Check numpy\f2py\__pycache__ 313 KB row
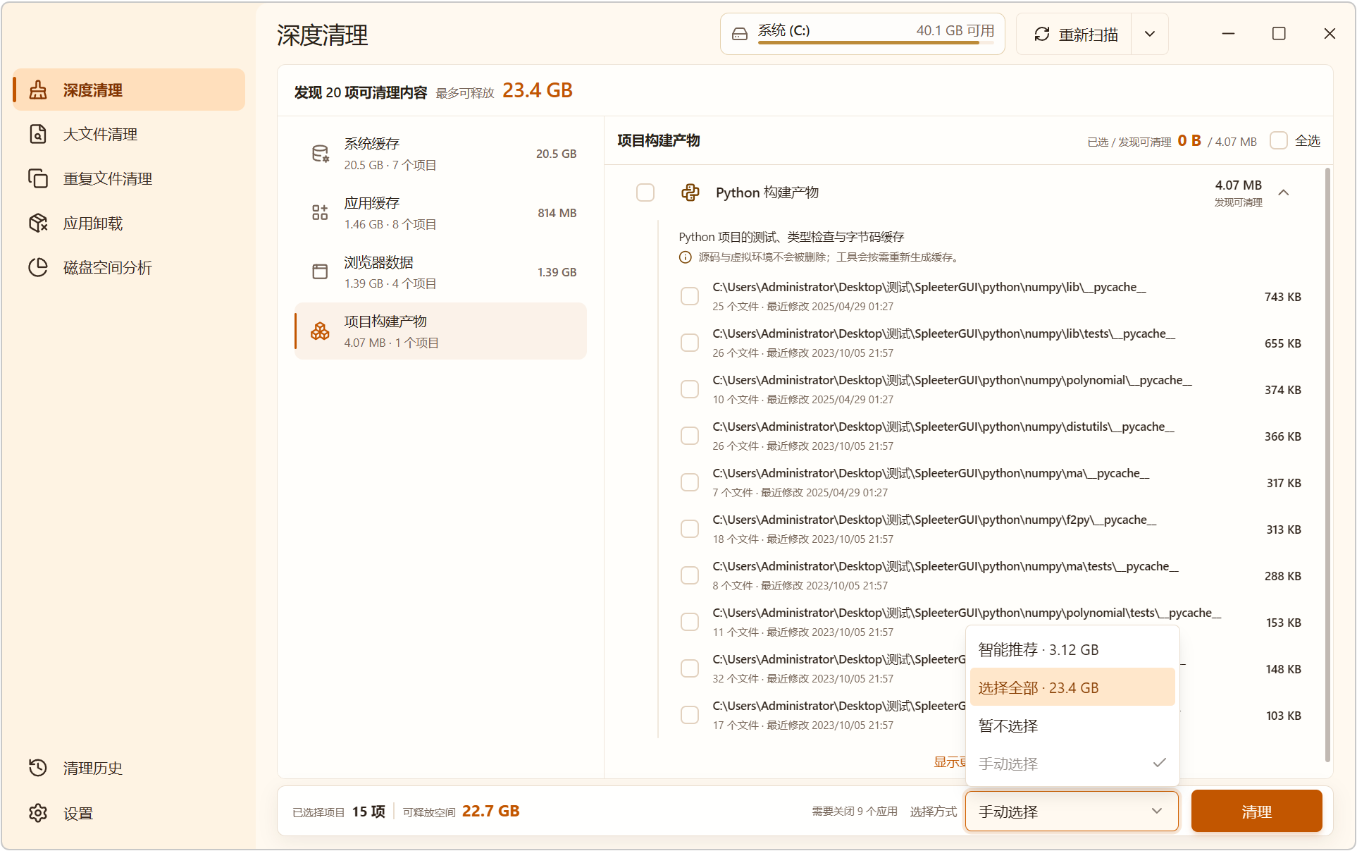The height and width of the screenshot is (851, 1357). point(690,529)
